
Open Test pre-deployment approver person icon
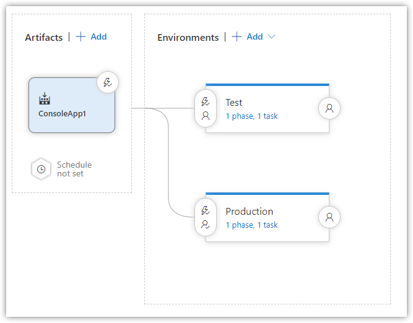206,116
